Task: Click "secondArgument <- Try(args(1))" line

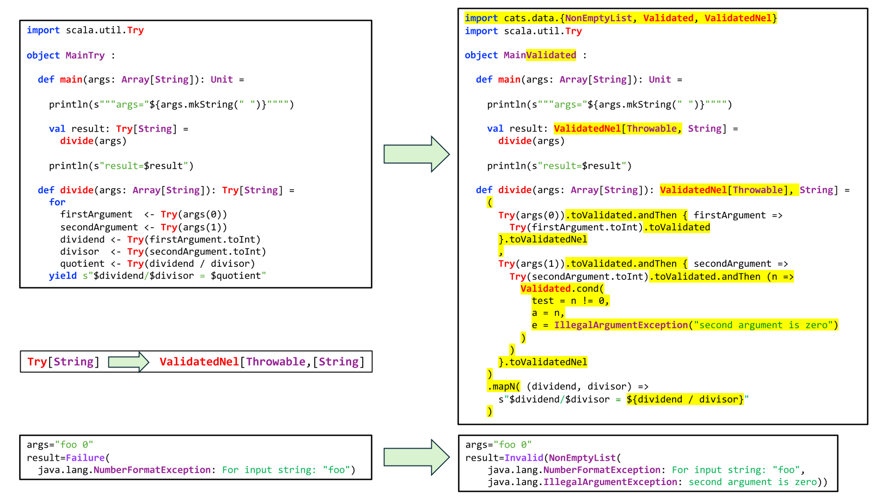Action: pos(144,227)
